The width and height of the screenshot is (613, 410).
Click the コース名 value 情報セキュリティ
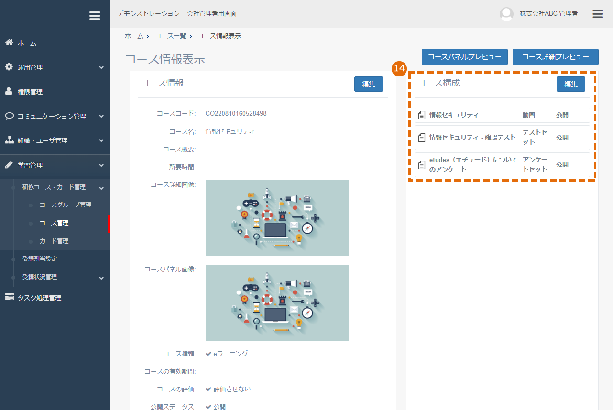[230, 131]
